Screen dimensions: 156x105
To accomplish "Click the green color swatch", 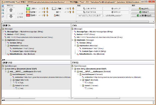I will tap(28, 8).
